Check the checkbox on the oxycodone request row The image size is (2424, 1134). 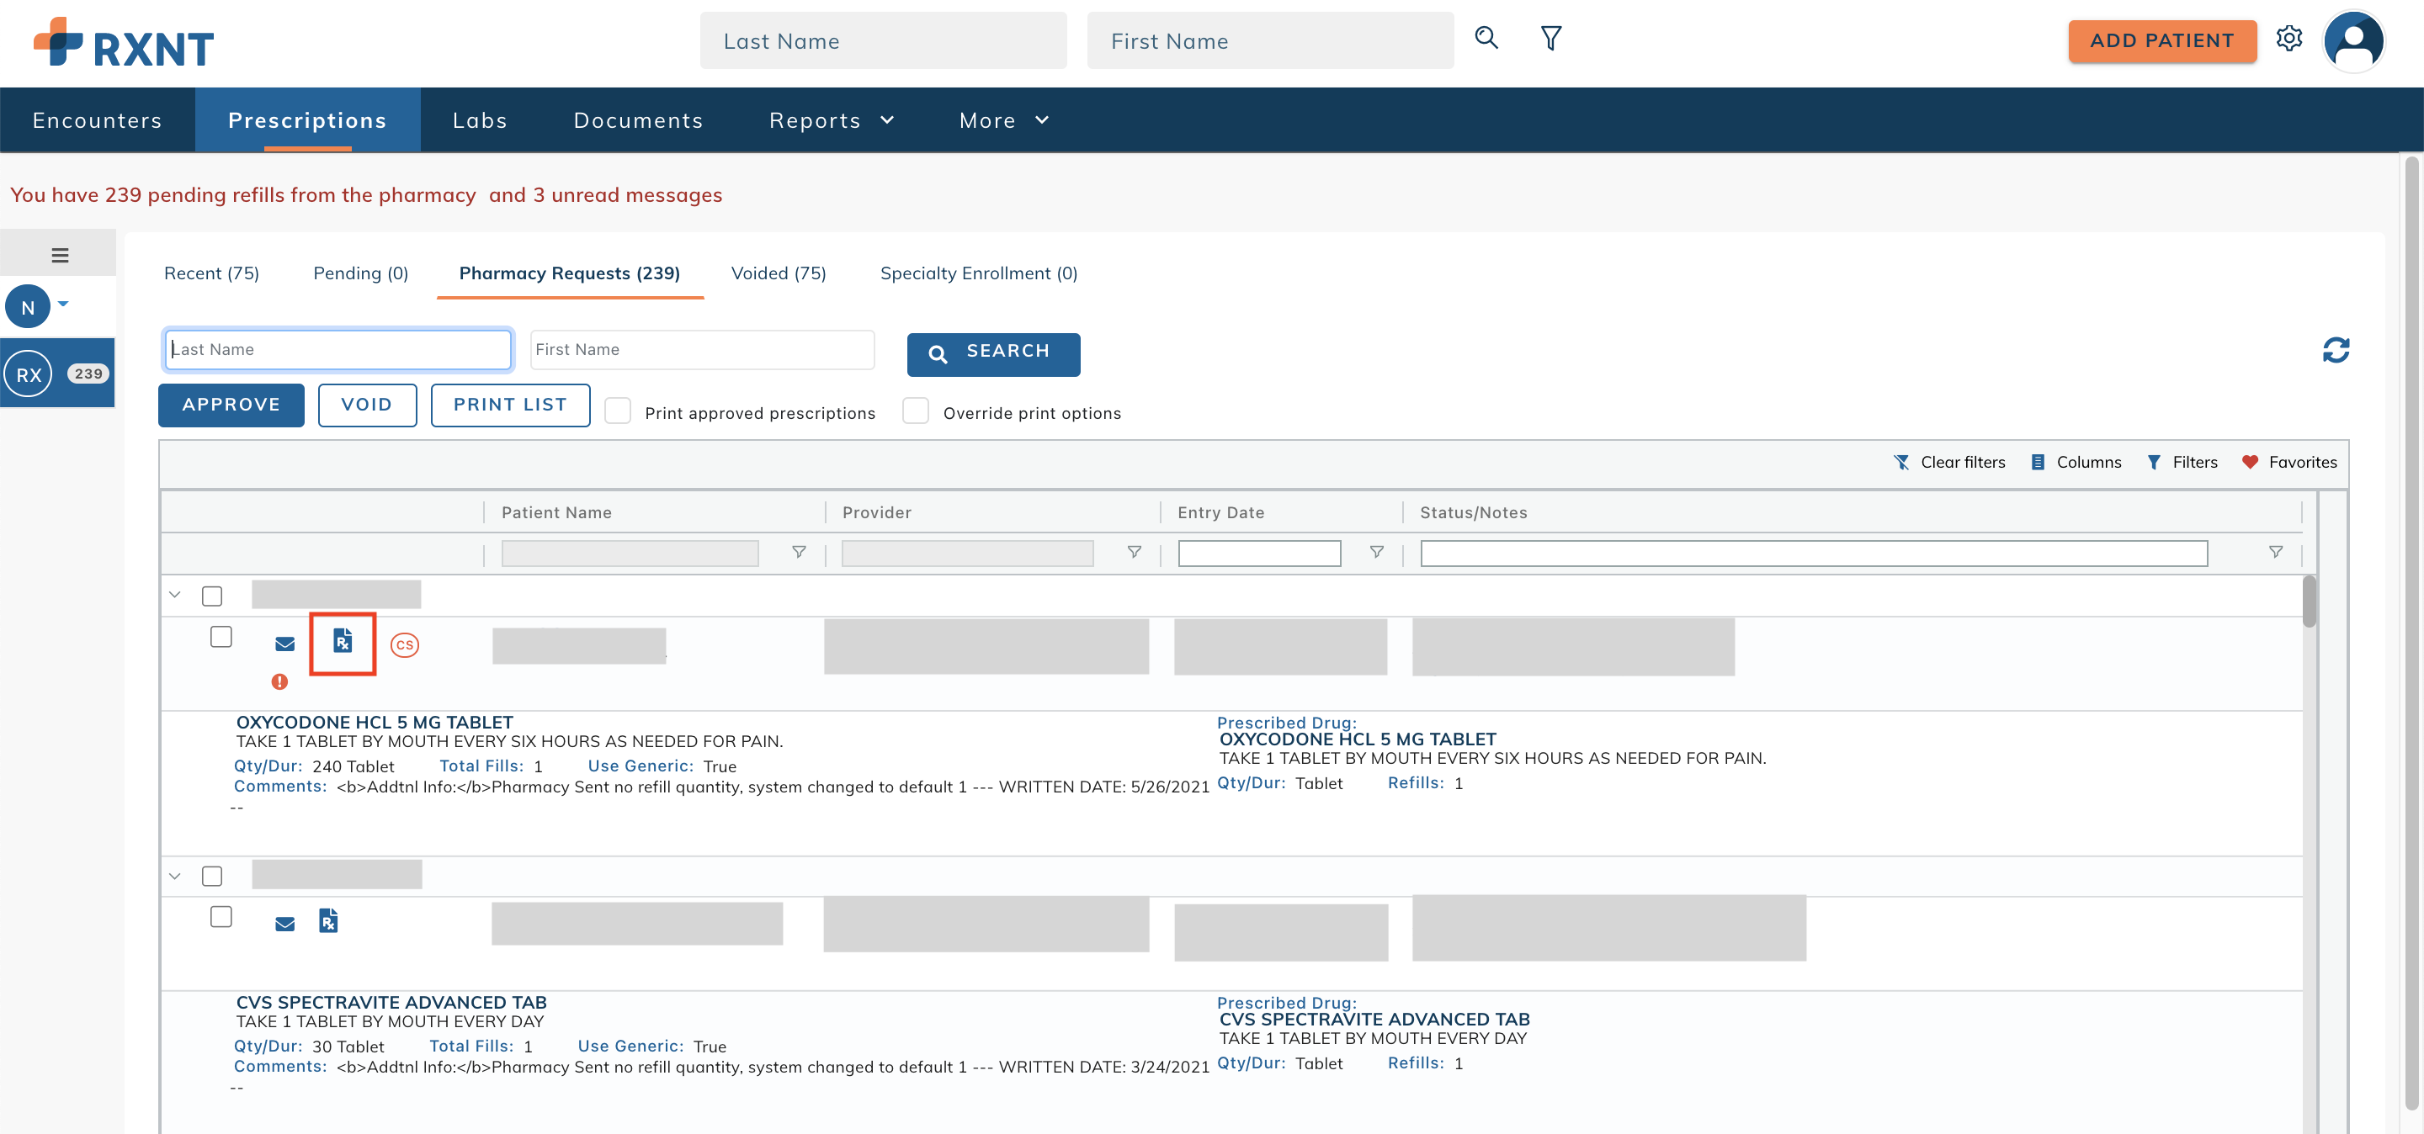click(222, 637)
